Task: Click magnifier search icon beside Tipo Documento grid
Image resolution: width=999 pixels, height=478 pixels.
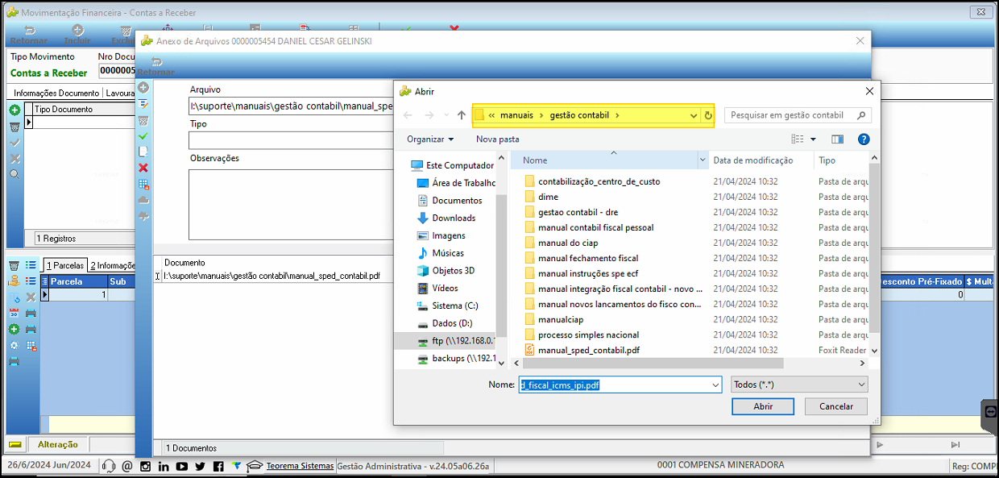Action: click(15, 173)
